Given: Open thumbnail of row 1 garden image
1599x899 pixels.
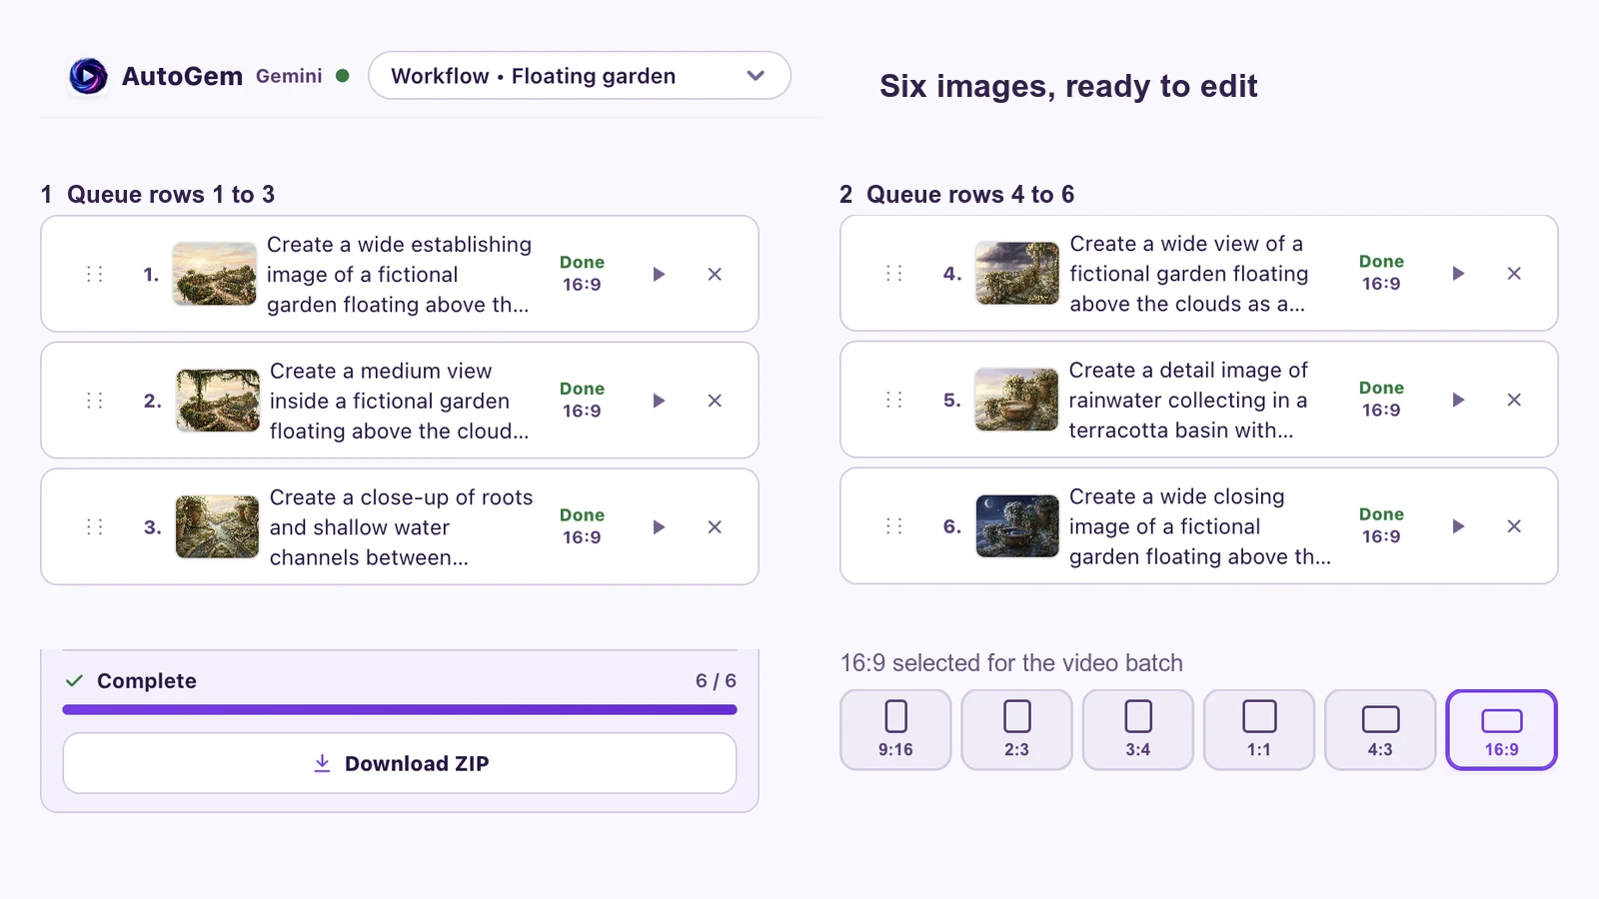Looking at the screenshot, I should (x=214, y=274).
